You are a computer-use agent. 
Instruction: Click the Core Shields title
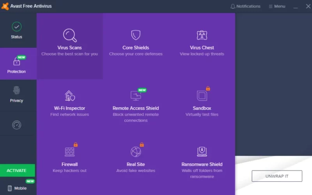136,48
